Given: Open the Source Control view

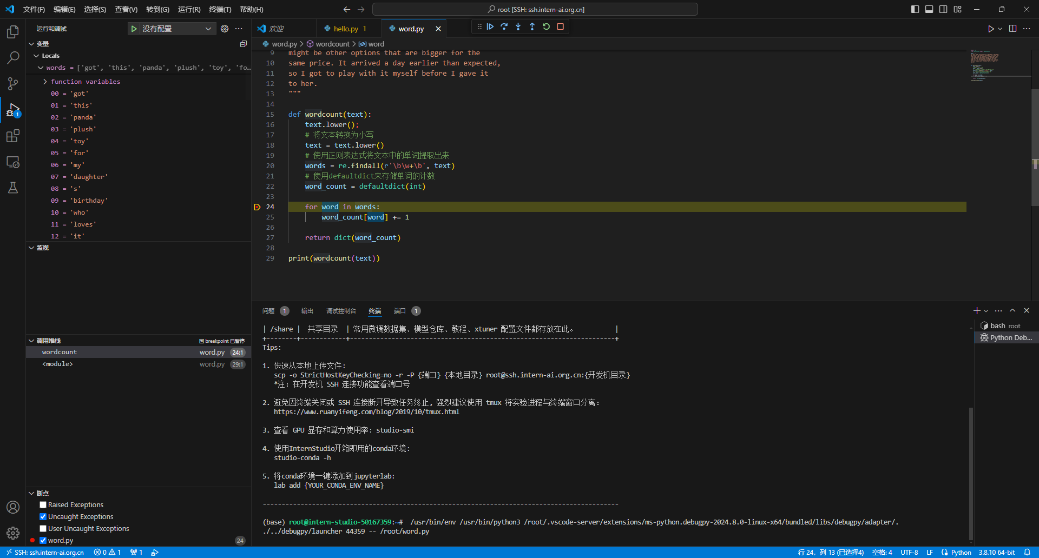Looking at the screenshot, I should point(13,83).
